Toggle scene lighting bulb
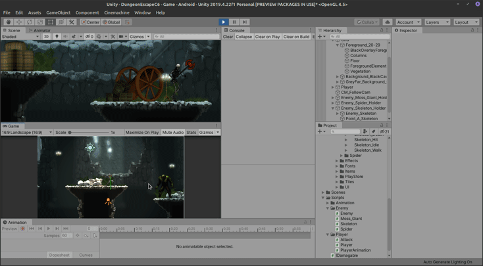The height and width of the screenshot is (266, 483). (57, 37)
